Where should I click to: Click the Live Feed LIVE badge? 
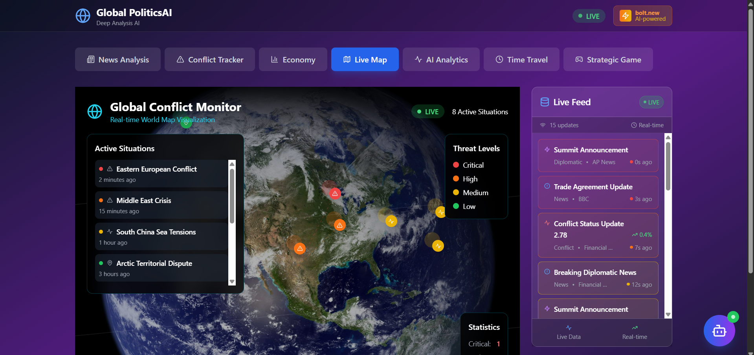[651, 102]
